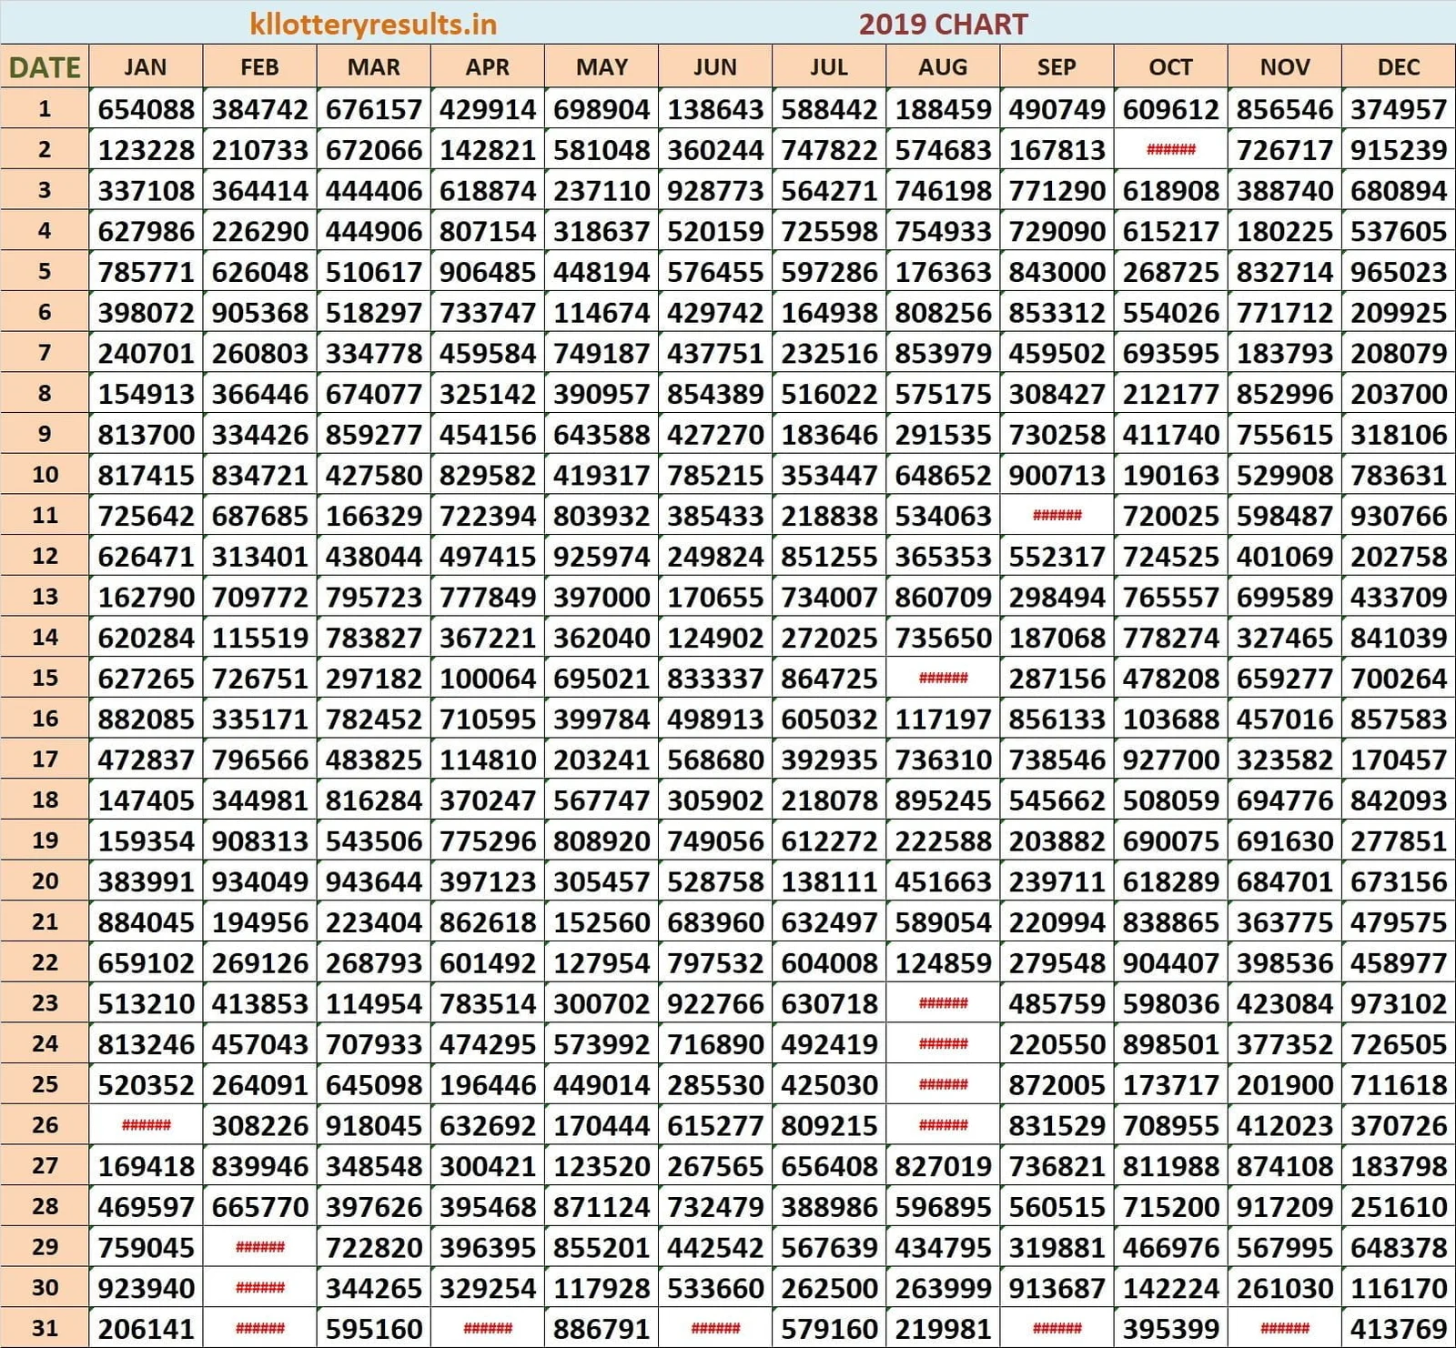Select the ###### cell in OCT row 2
This screenshot has width=1456, height=1348.
[x=1170, y=149]
